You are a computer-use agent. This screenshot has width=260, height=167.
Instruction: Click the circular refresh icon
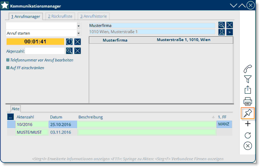(x=248, y=135)
